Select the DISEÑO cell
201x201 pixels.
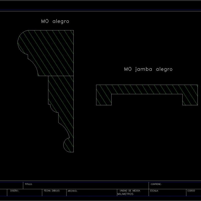tap(15, 191)
